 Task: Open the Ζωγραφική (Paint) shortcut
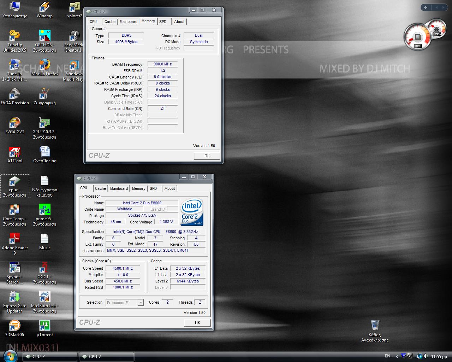click(x=44, y=97)
